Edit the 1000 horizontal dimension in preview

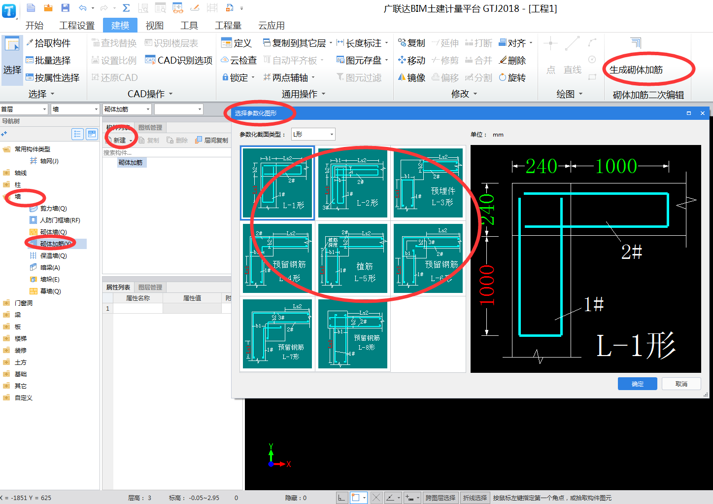(x=616, y=166)
